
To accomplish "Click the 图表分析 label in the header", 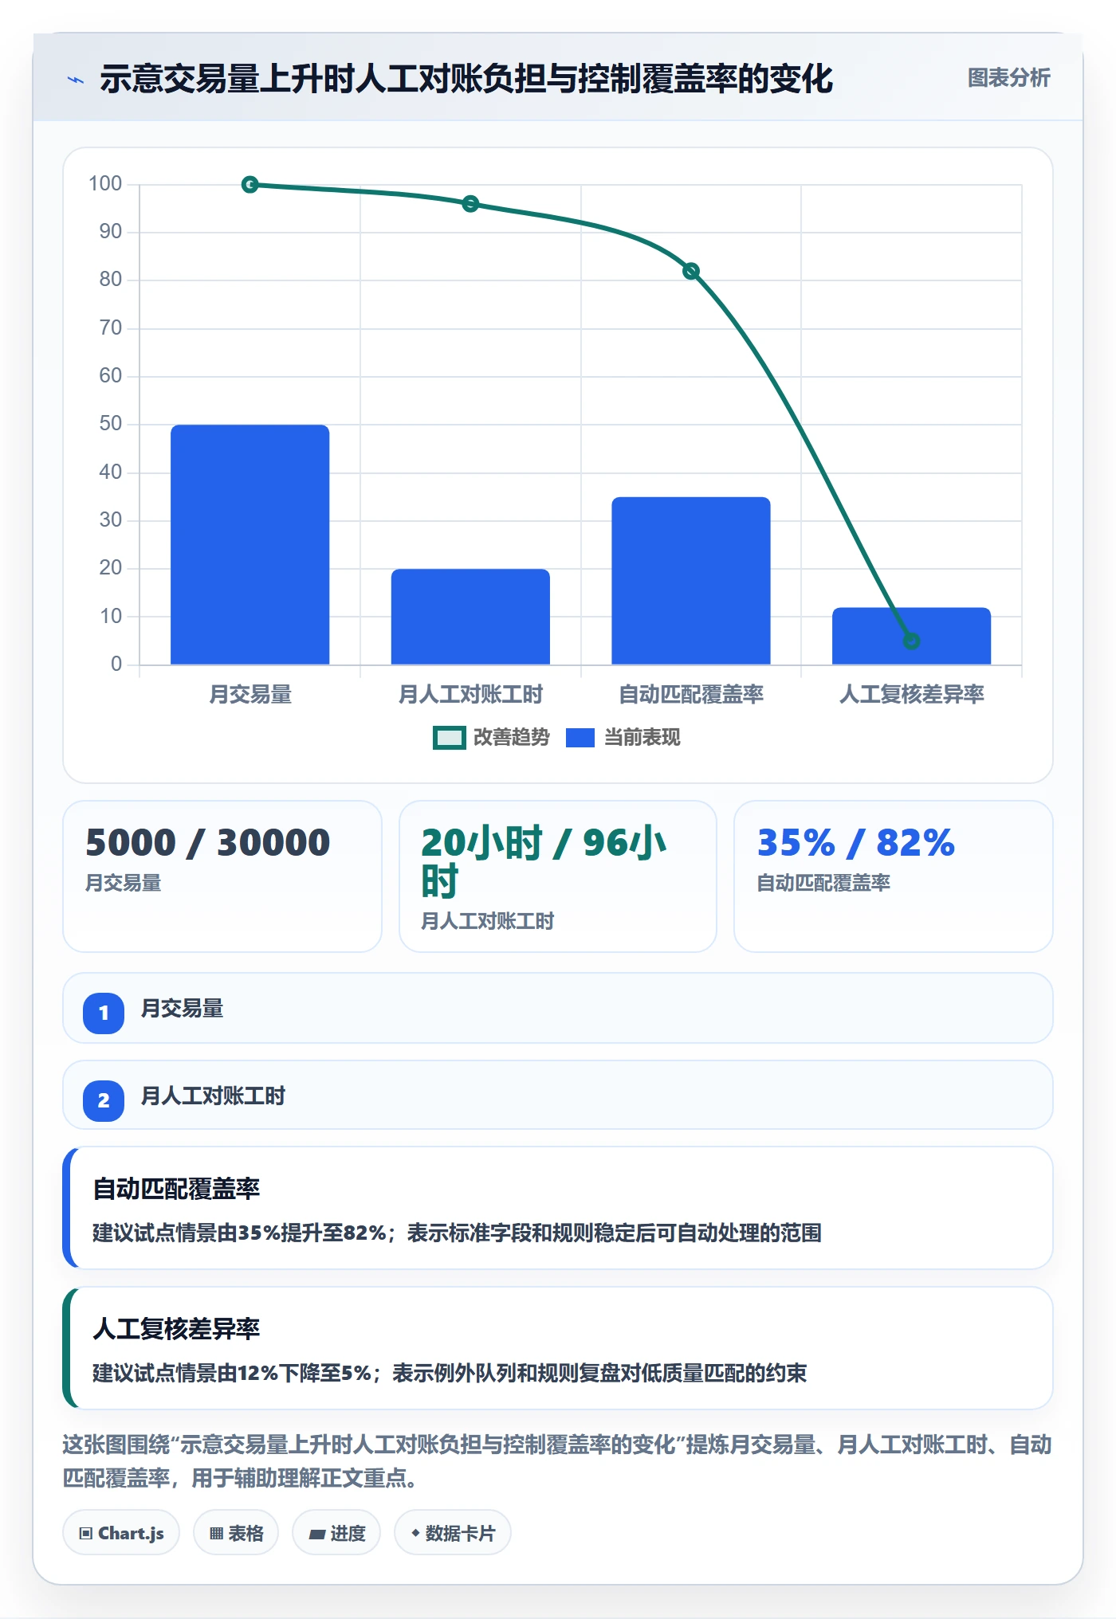I will [x=1008, y=78].
